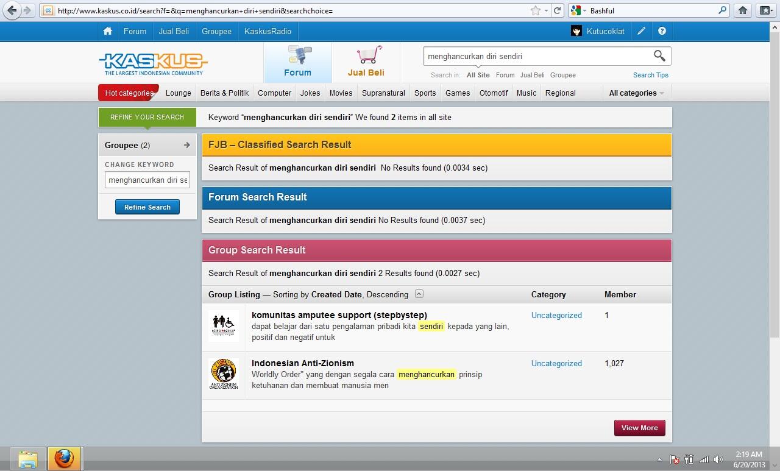Set search scope to All Site
This screenshot has width=780, height=471.
tap(478, 75)
